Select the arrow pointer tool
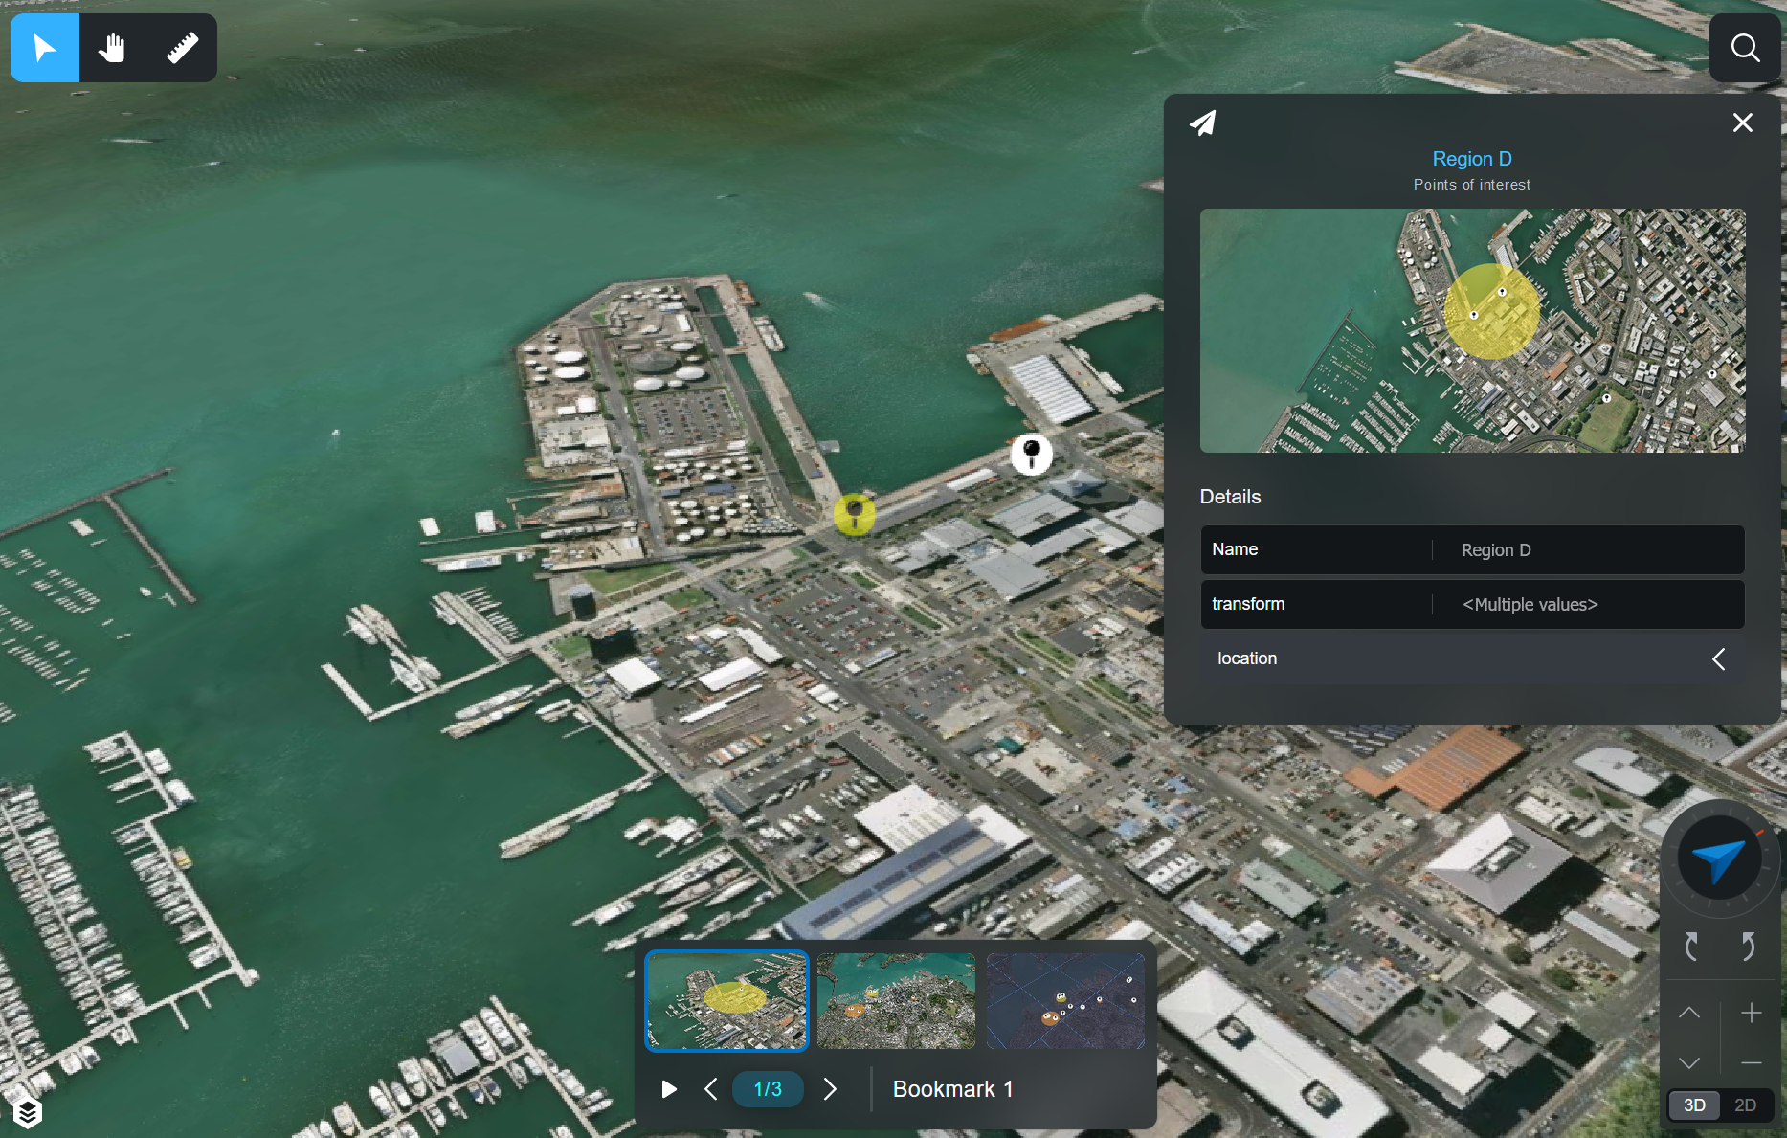The image size is (1787, 1138). click(x=45, y=48)
